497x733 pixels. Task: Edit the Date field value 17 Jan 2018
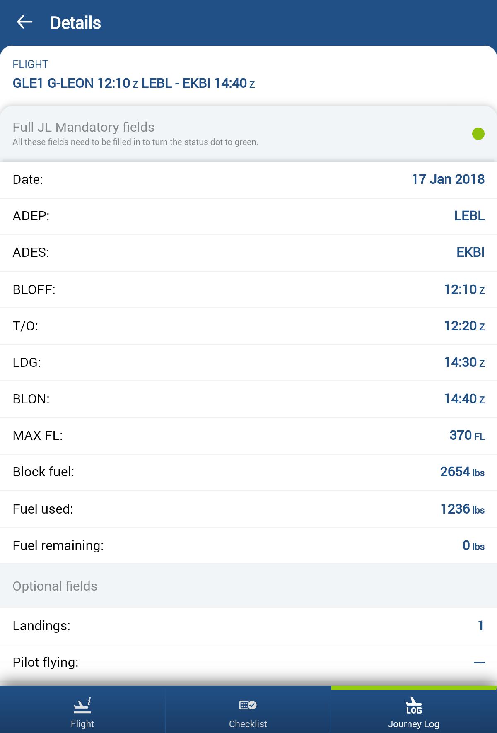(x=448, y=179)
